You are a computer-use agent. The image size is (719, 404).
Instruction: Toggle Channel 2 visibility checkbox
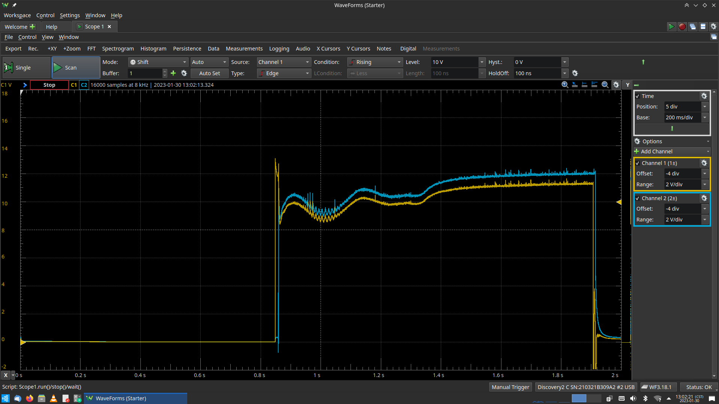pyautogui.click(x=639, y=198)
